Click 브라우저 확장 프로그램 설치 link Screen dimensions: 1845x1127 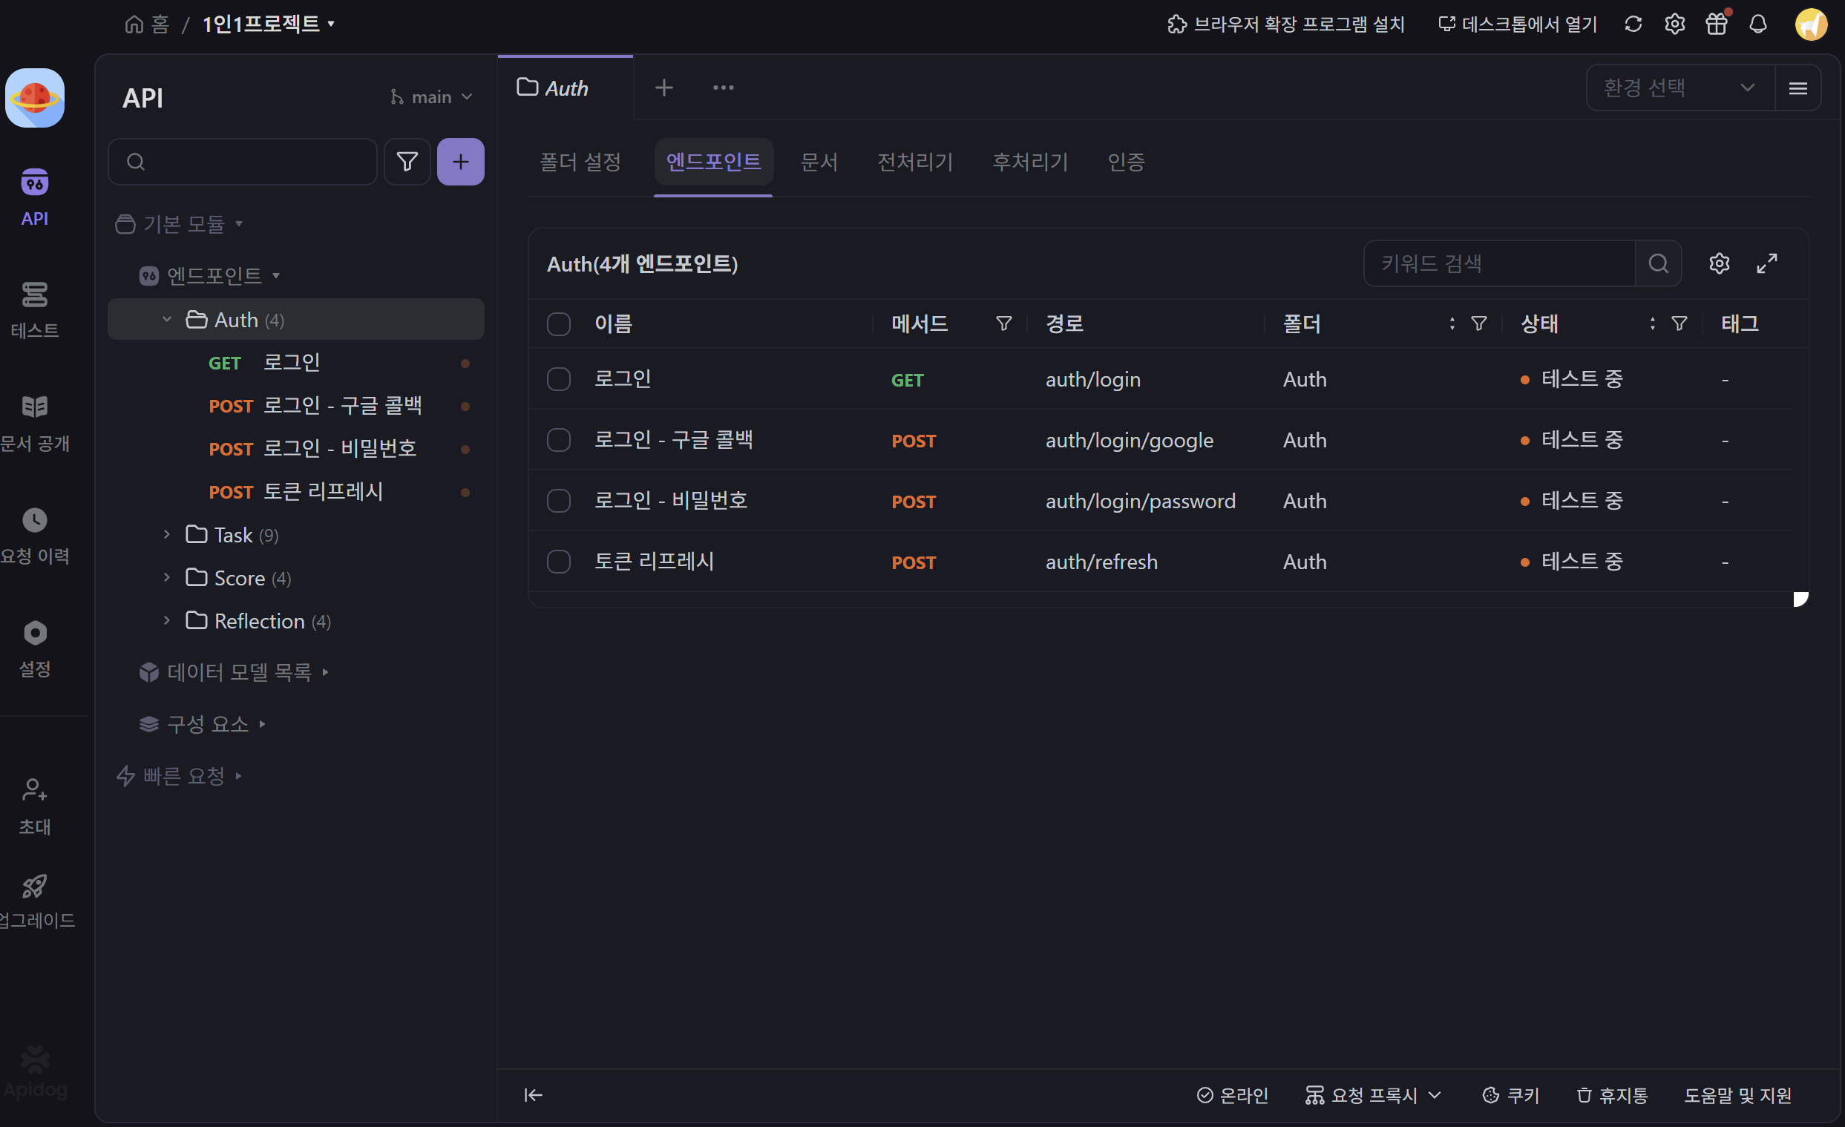point(1285,24)
